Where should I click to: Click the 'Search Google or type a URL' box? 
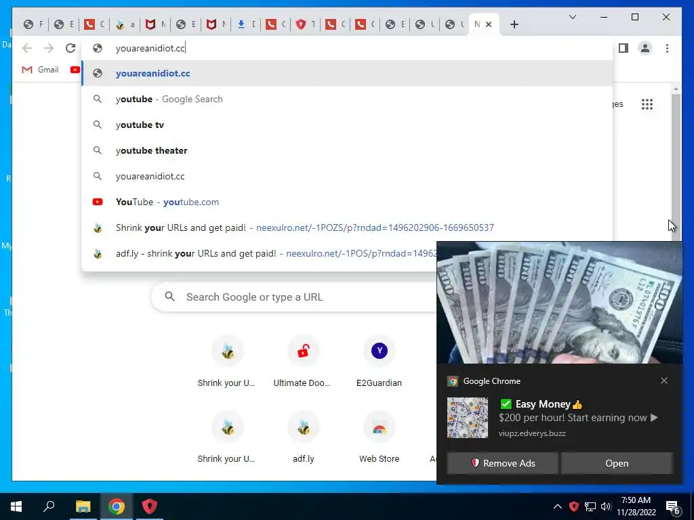coord(293,297)
